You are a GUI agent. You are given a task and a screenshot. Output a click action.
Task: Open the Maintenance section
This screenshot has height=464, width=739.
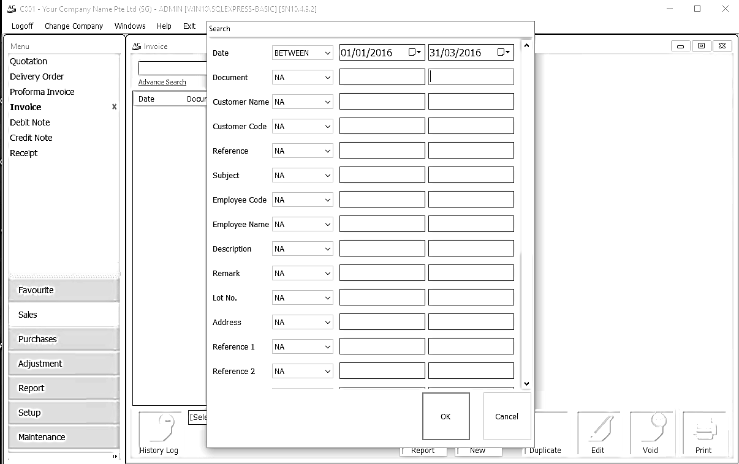(x=64, y=437)
